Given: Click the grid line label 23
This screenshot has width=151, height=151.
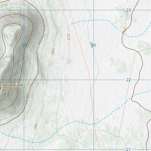Looking at the screenshot, I should pos(128,10).
